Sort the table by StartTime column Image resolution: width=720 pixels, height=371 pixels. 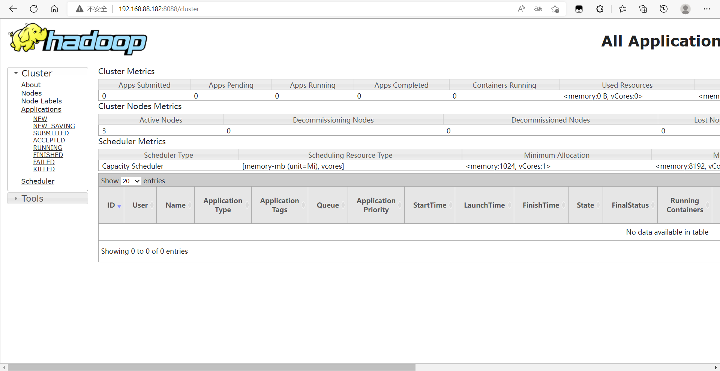[x=430, y=205]
